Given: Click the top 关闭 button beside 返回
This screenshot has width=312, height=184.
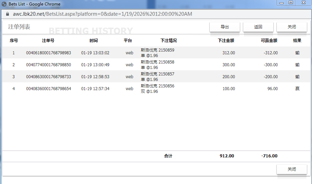Looking at the screenshot, I should coord(292,27).
